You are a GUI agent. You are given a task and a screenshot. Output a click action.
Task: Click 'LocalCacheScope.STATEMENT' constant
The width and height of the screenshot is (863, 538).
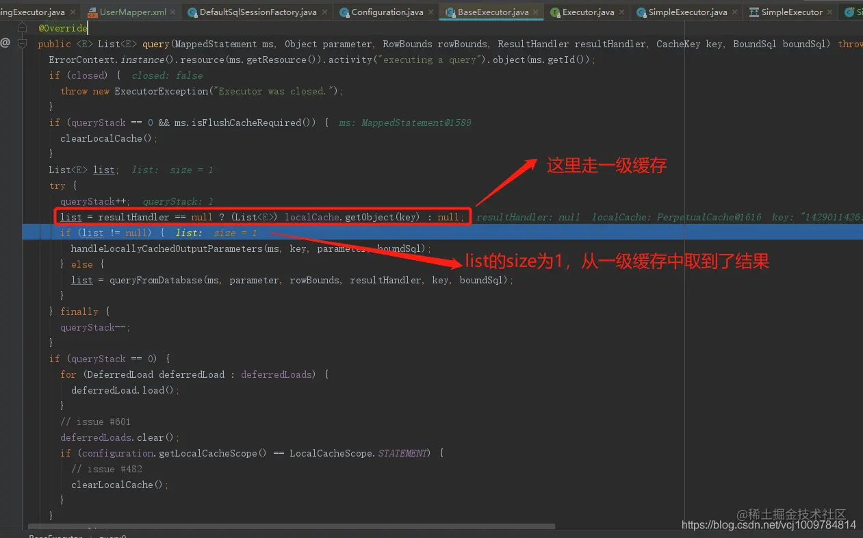coord(359,453)
